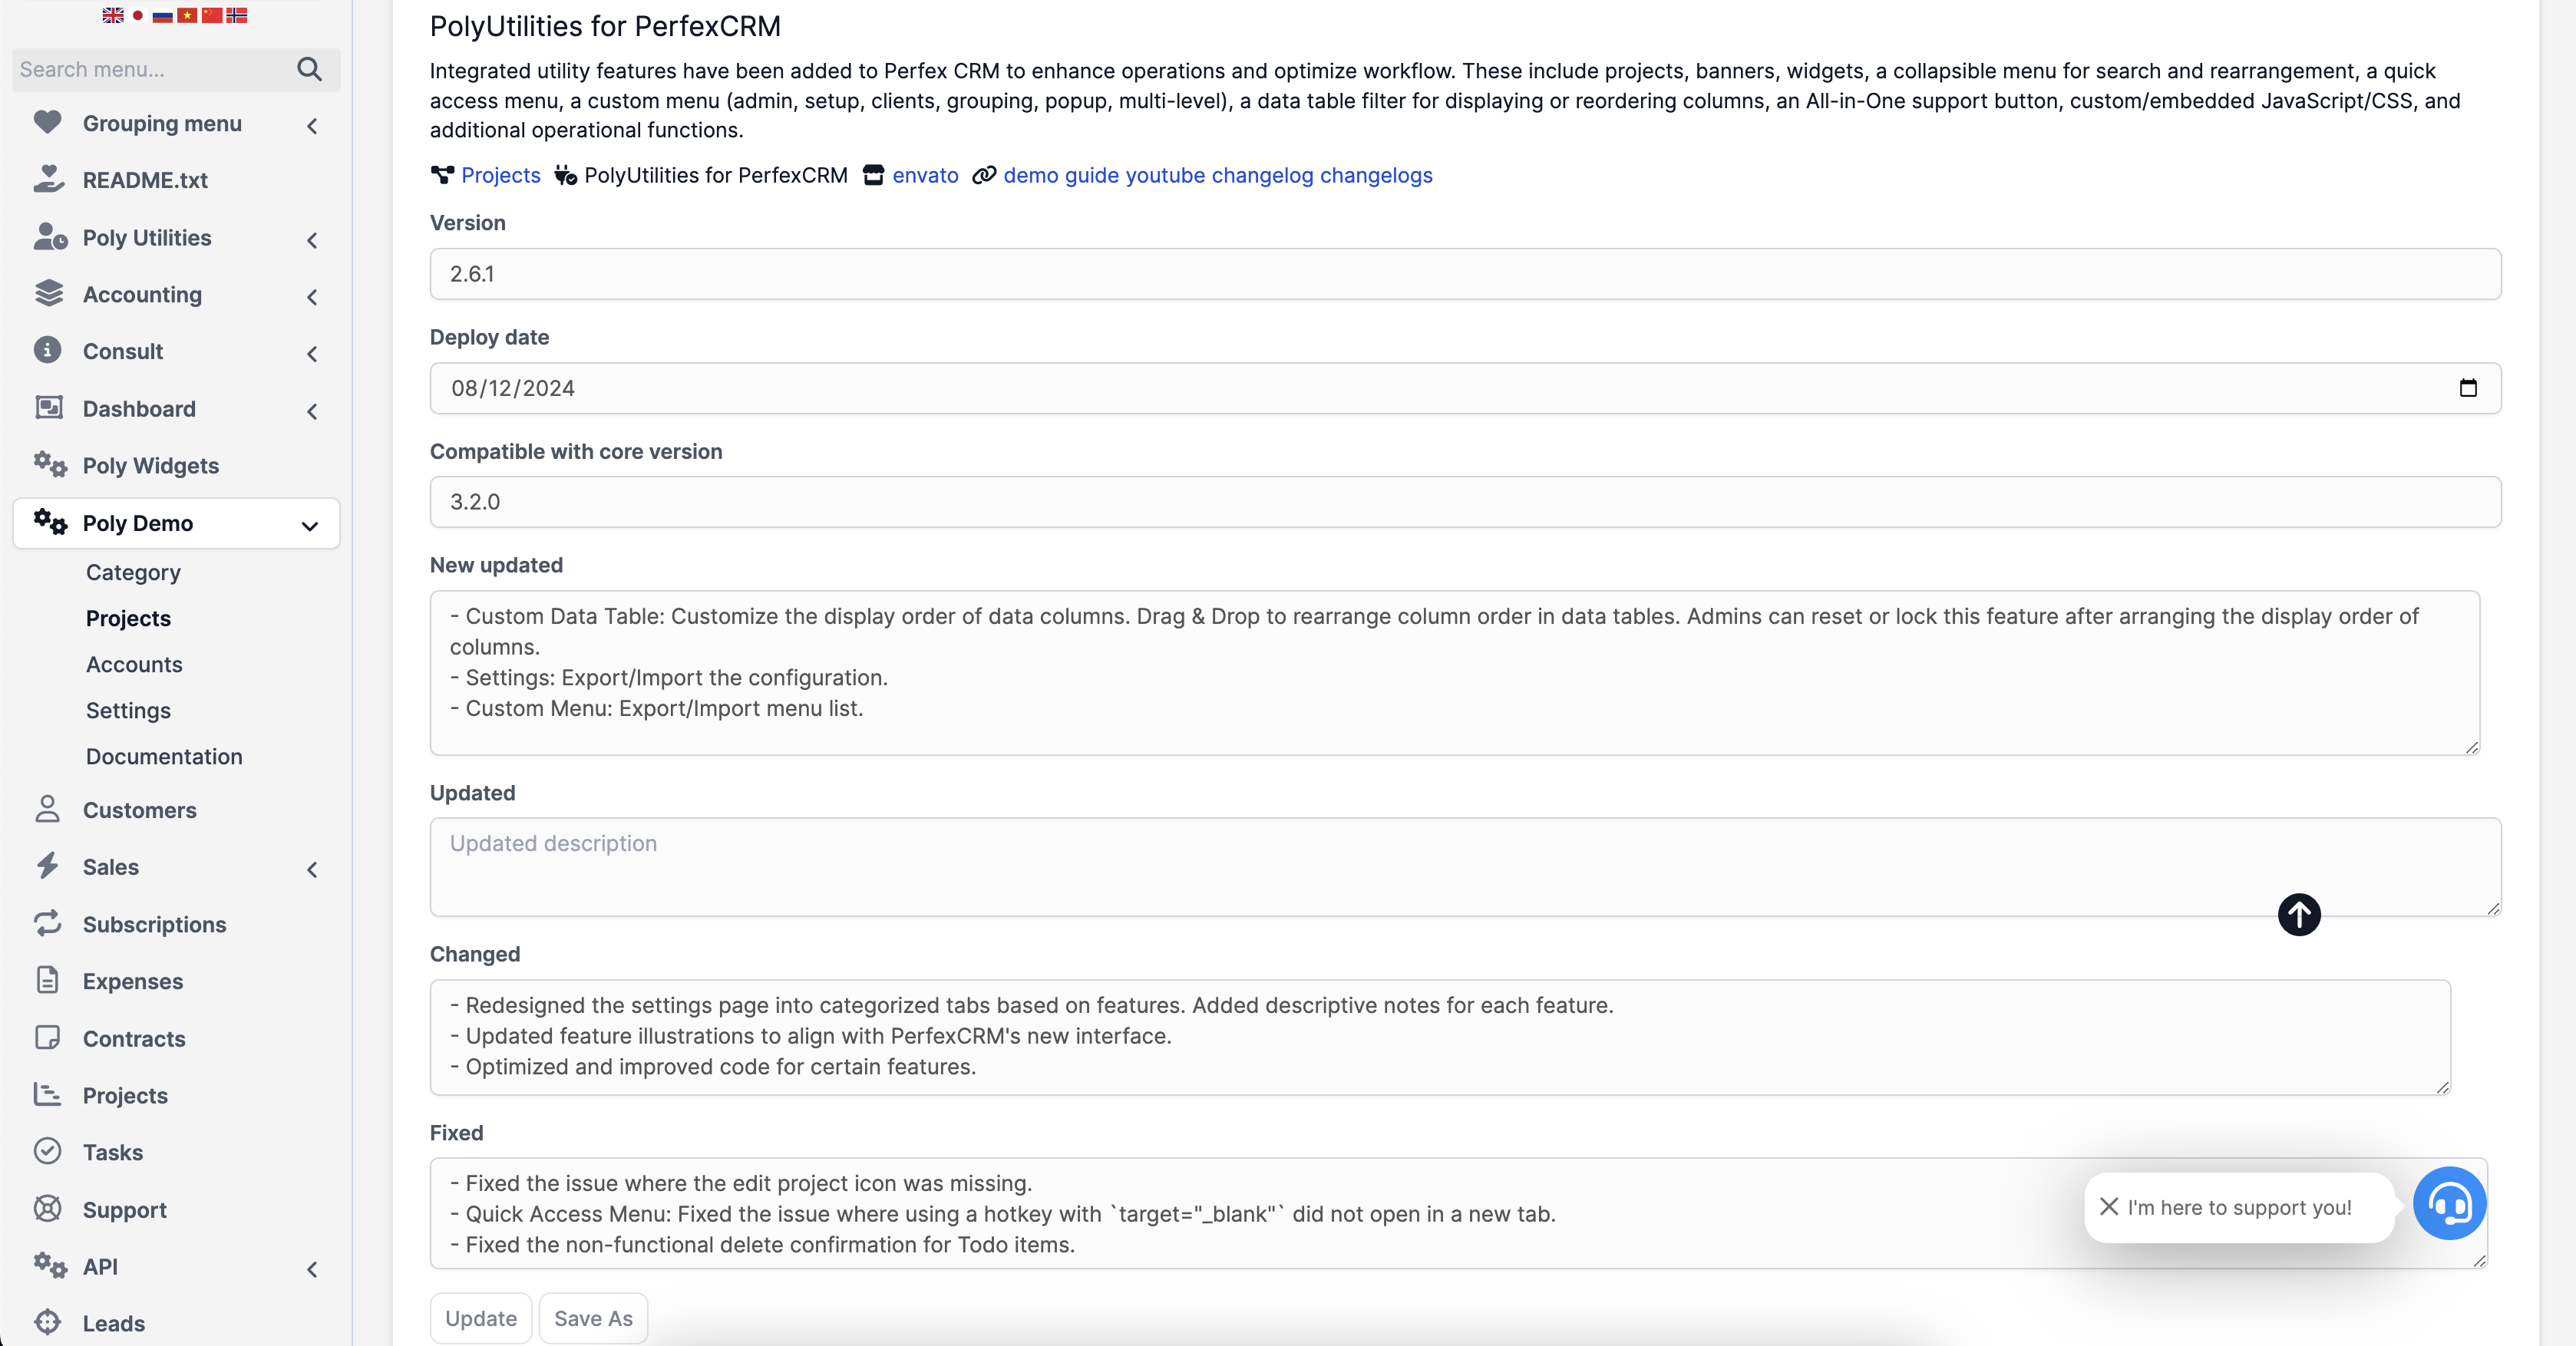Screen dimensions: 2576x1346
Task: Open the changelogs link
Action: pyautogui.click(x=1376, y=175)
